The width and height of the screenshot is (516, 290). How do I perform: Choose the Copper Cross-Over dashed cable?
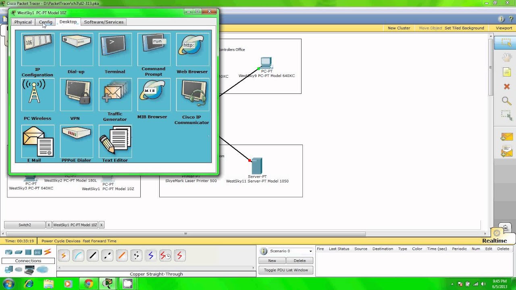coord(107,255)
